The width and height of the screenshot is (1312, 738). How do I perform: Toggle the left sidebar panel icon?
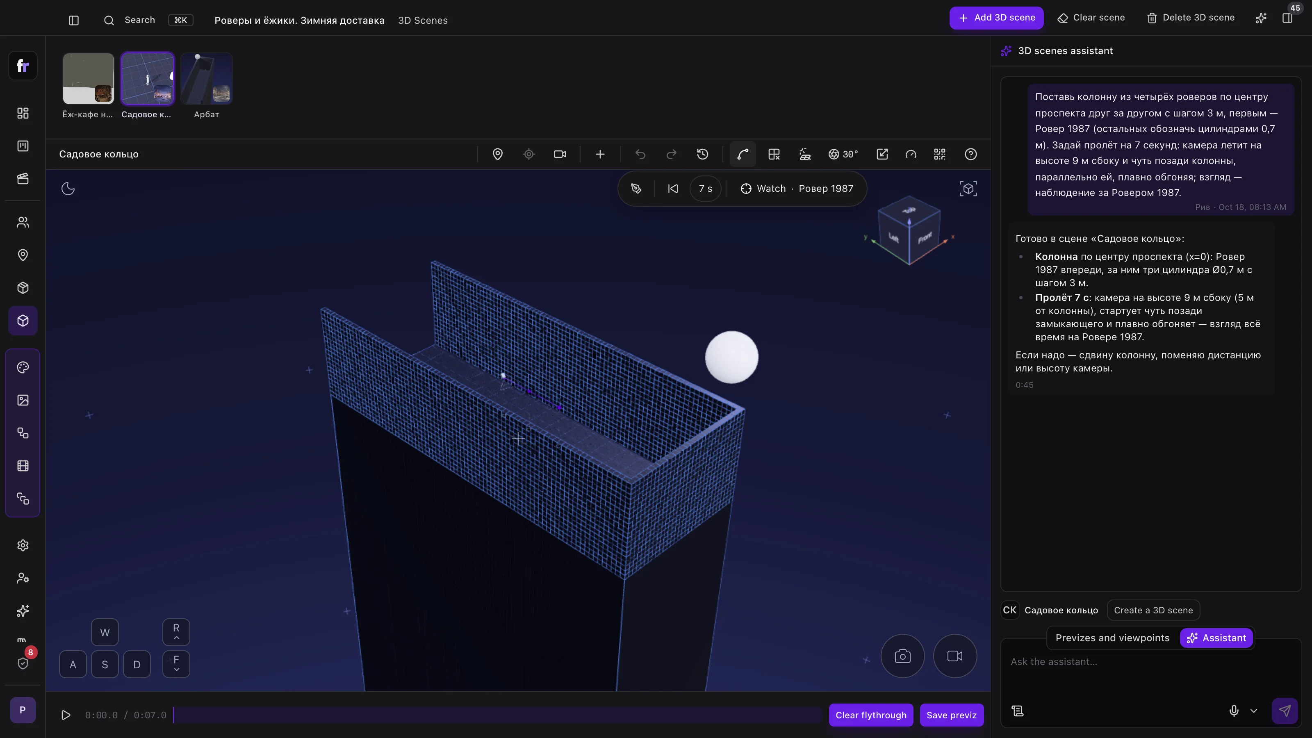[x=74, y=20]
